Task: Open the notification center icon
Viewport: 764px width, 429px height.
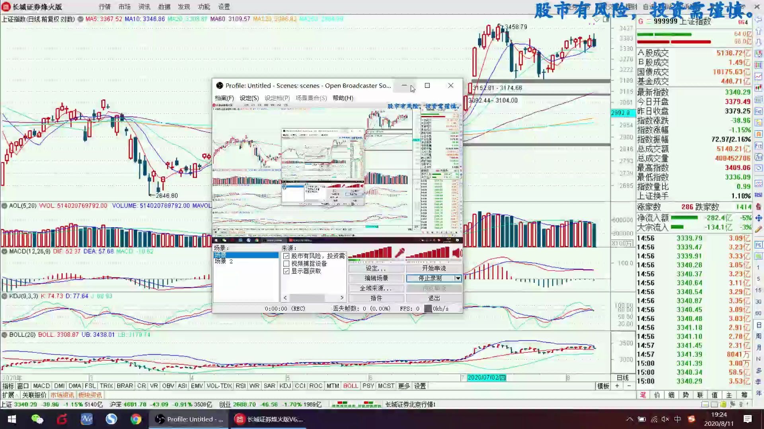Action: (x=747, y=419)
